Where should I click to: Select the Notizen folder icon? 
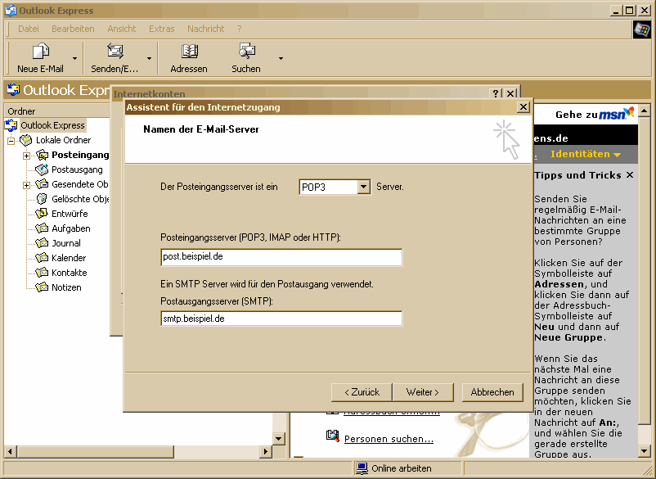click(x=42, y=287)
